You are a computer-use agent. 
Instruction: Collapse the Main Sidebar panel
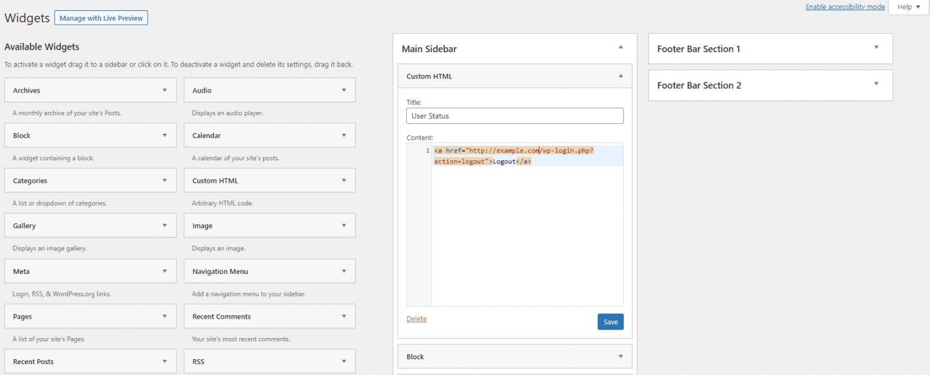pyautogui.click(x=621, y=46)
